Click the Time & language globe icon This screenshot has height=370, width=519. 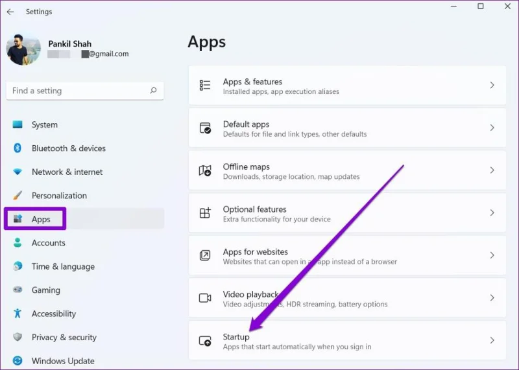[18, 266]
